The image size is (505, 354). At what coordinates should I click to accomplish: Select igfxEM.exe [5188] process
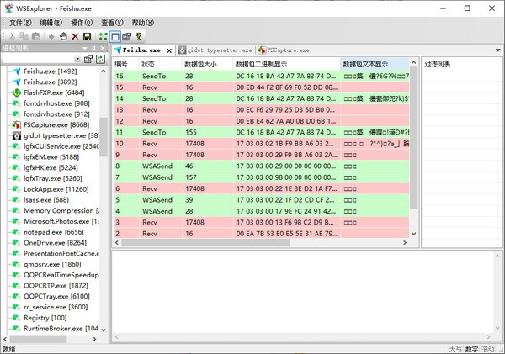50,157
